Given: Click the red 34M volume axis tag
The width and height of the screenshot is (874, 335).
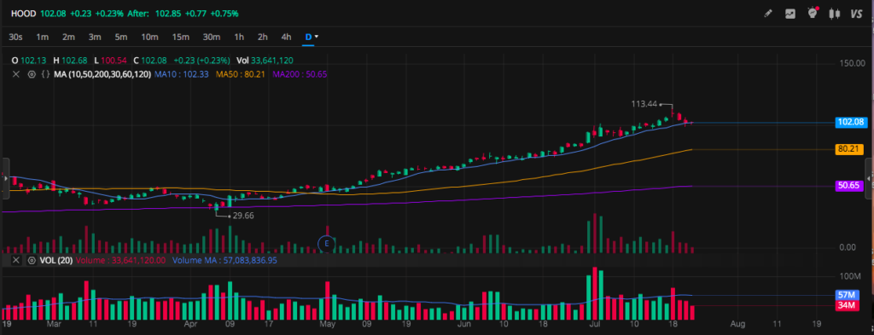Looking at the screenshot, I should click(x=848, y=305).
